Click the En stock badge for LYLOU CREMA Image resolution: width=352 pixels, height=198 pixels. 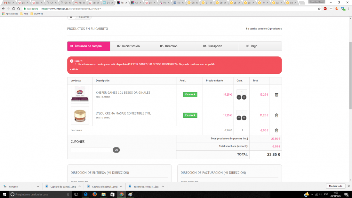(x=190, y=115)
